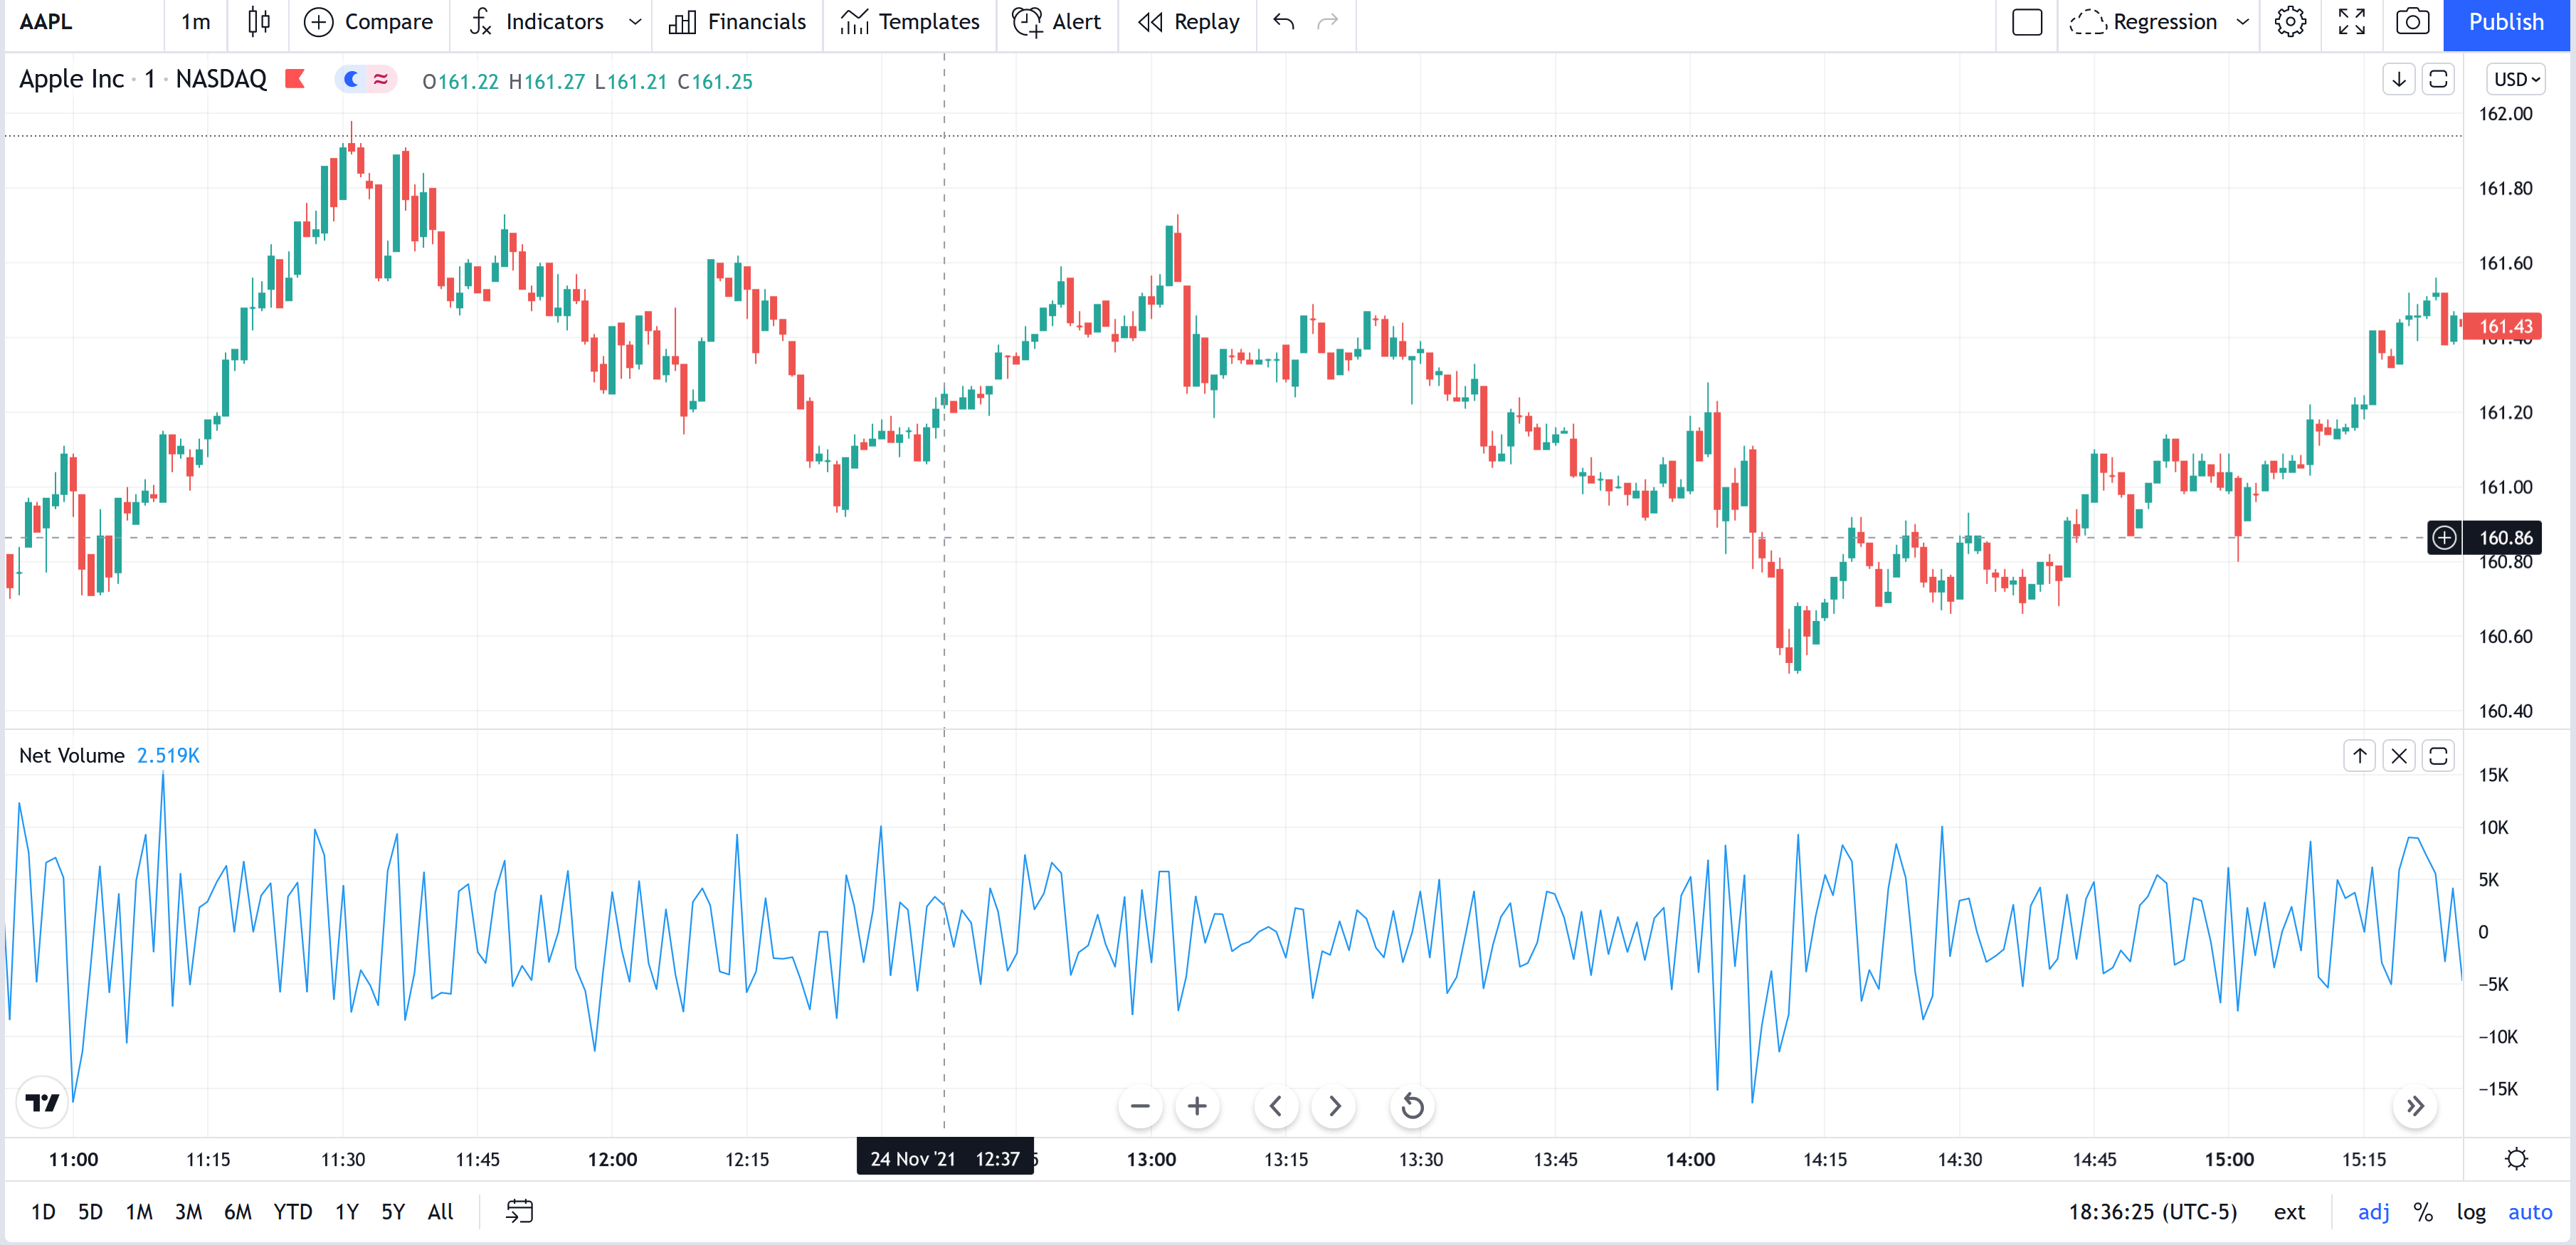Move chart right with the arrow
Screen dimensions: 2576x1245
(1334, 1106)
